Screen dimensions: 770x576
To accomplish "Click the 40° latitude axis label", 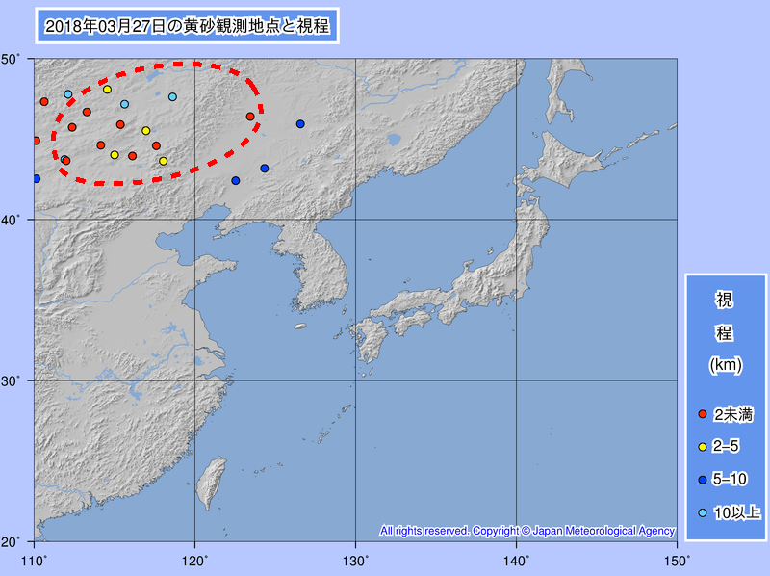I will pyautogui.click(x=15, y=220).
